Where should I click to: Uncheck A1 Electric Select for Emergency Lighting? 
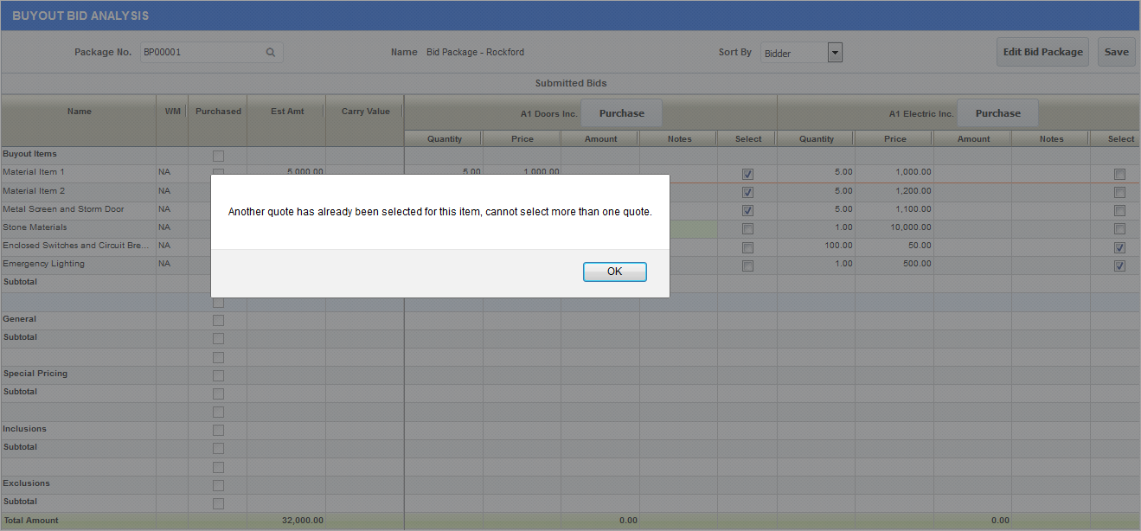(1119, 266)
